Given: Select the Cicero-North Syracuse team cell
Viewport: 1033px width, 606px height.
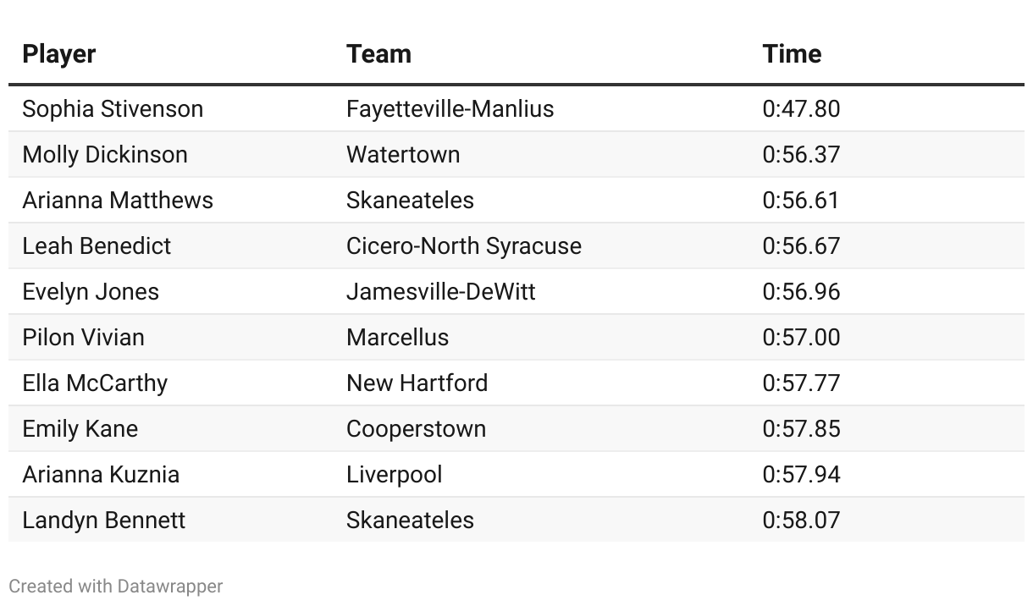Looking at the screenshot, I should coord(464,246).
